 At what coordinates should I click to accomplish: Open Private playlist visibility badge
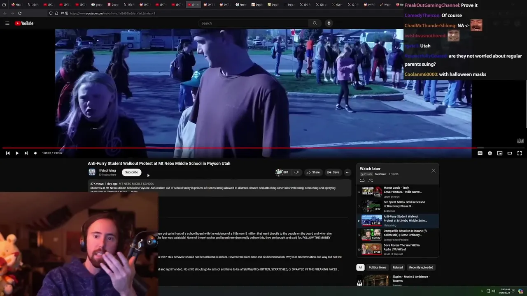point(366,174)
